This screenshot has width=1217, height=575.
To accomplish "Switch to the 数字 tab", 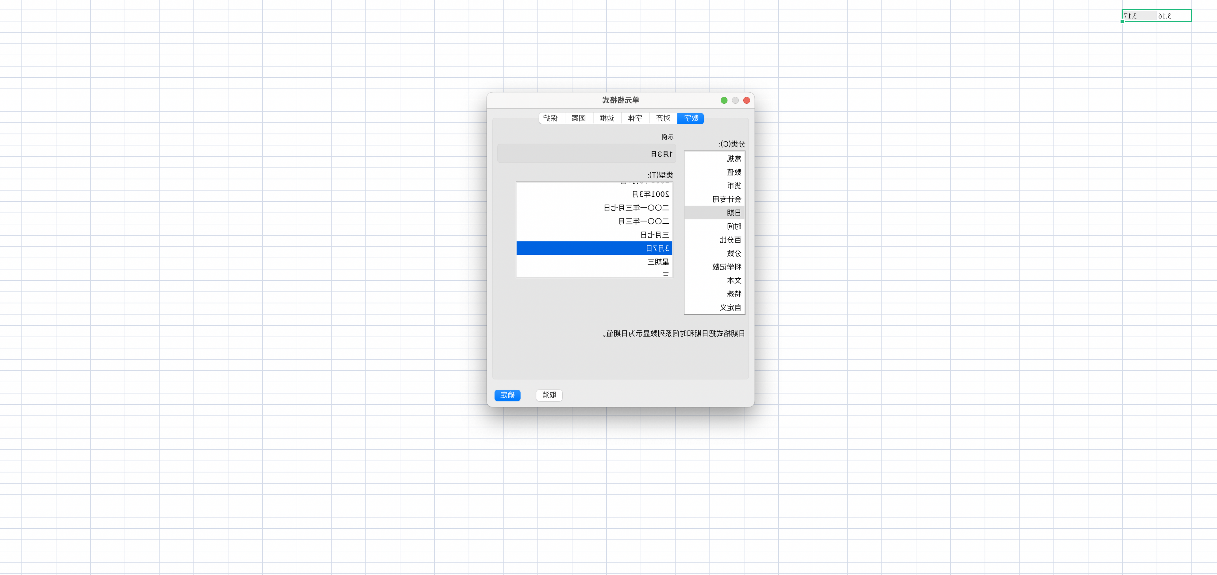I will (690, 118).
